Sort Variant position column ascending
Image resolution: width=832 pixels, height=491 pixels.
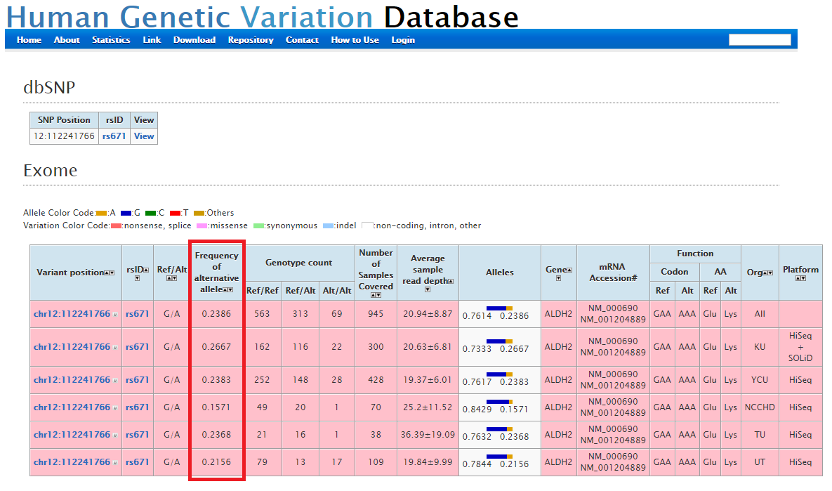click(106, 273)
